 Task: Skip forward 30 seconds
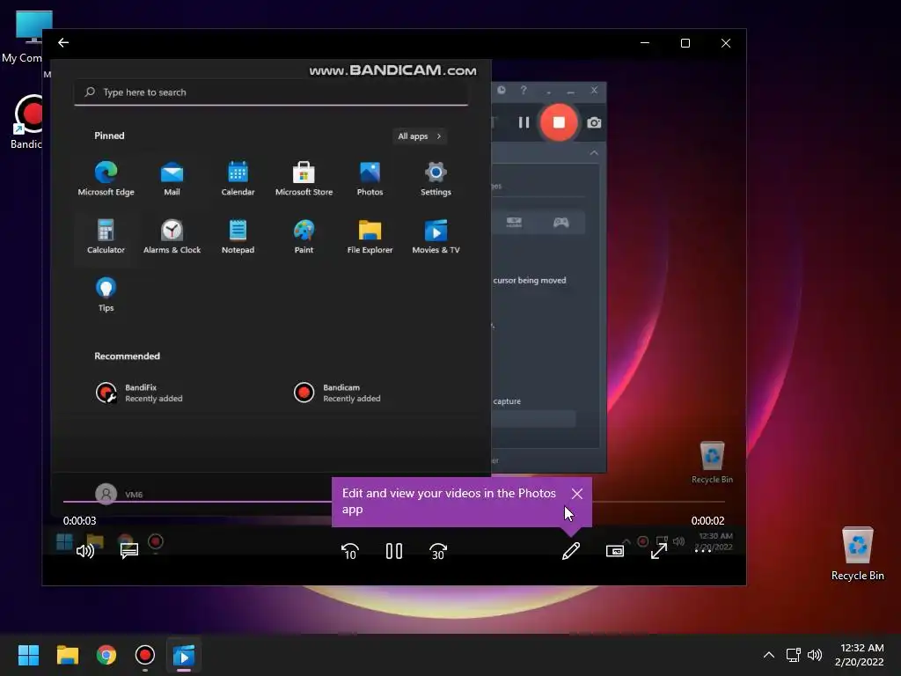tap(438, 551)
